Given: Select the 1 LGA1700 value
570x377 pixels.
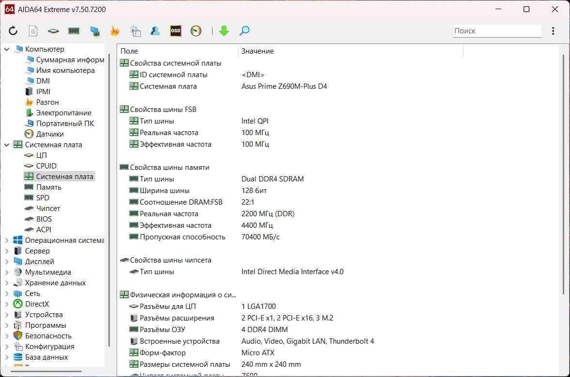Looking at the screenshot, I should [258, 307].
